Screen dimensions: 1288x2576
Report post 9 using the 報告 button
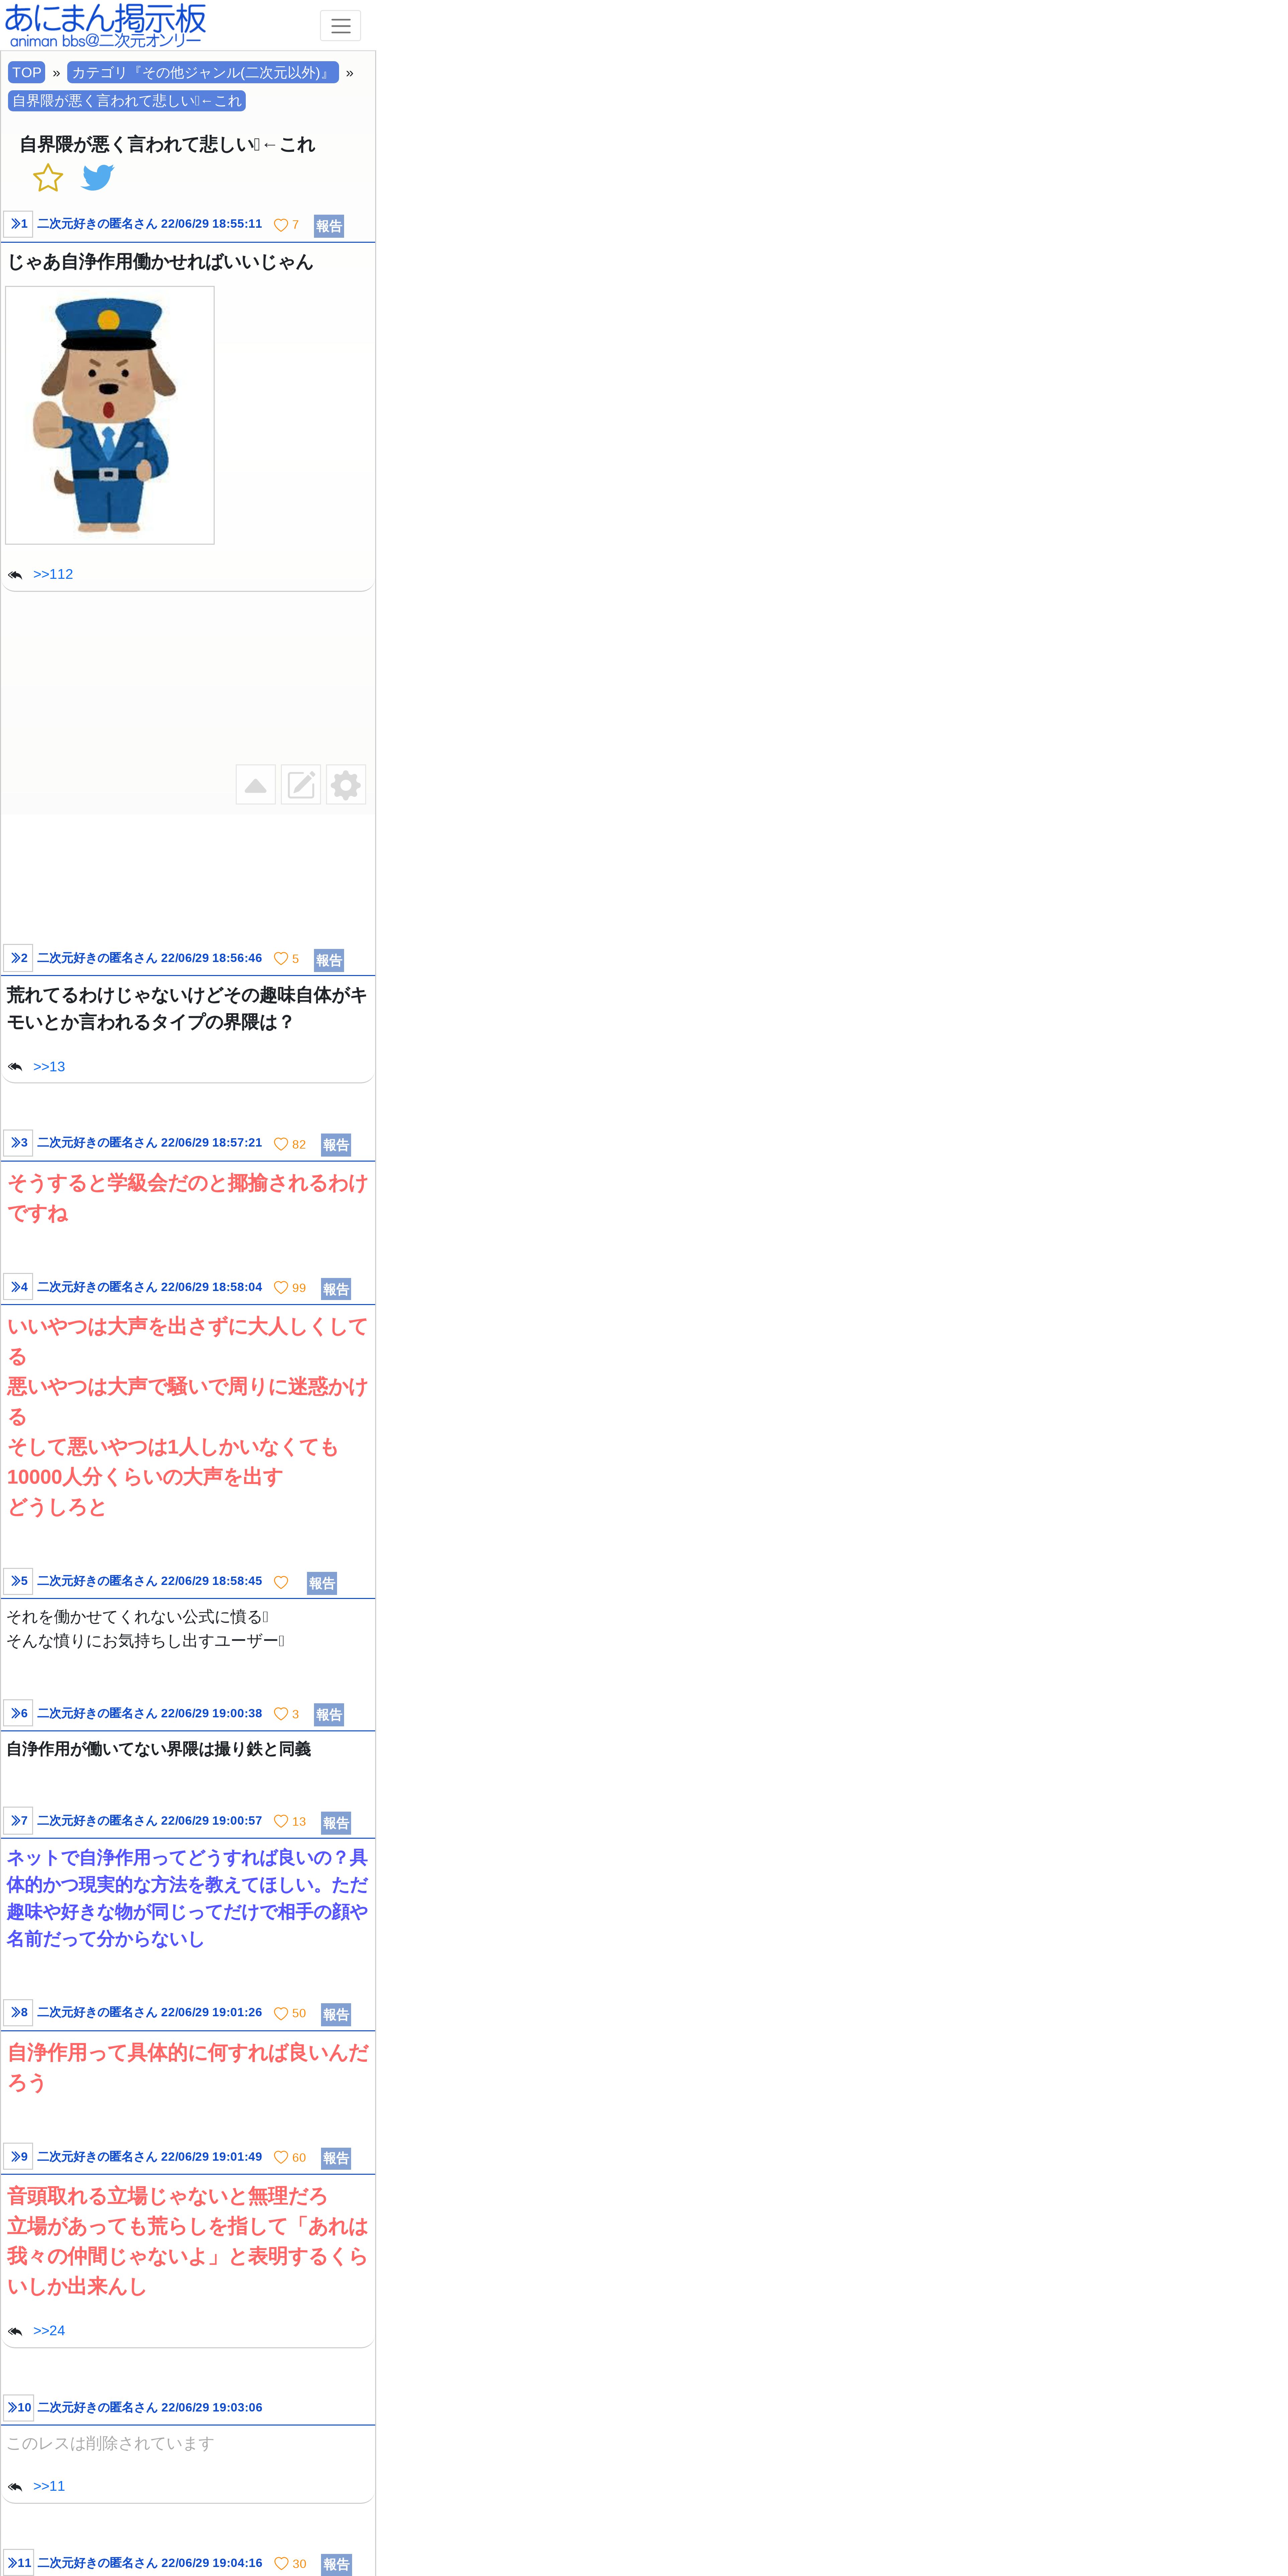pos(336,2158)
